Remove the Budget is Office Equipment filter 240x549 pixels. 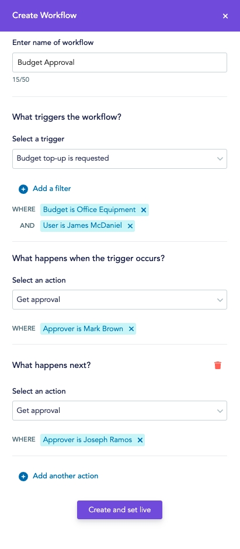point(143,210)
